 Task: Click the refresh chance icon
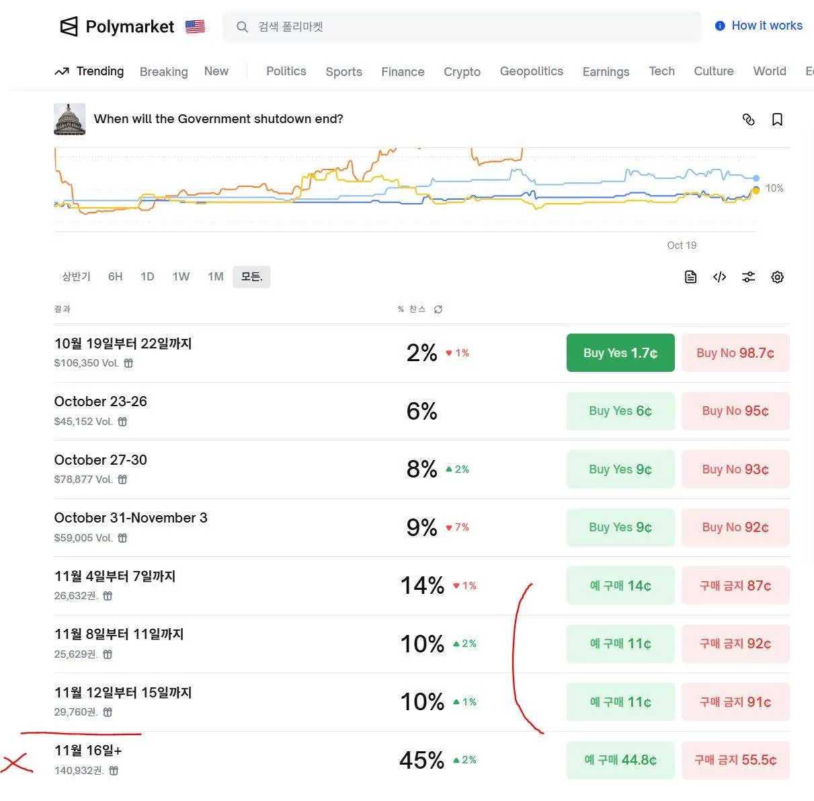[x=438, y=309]
